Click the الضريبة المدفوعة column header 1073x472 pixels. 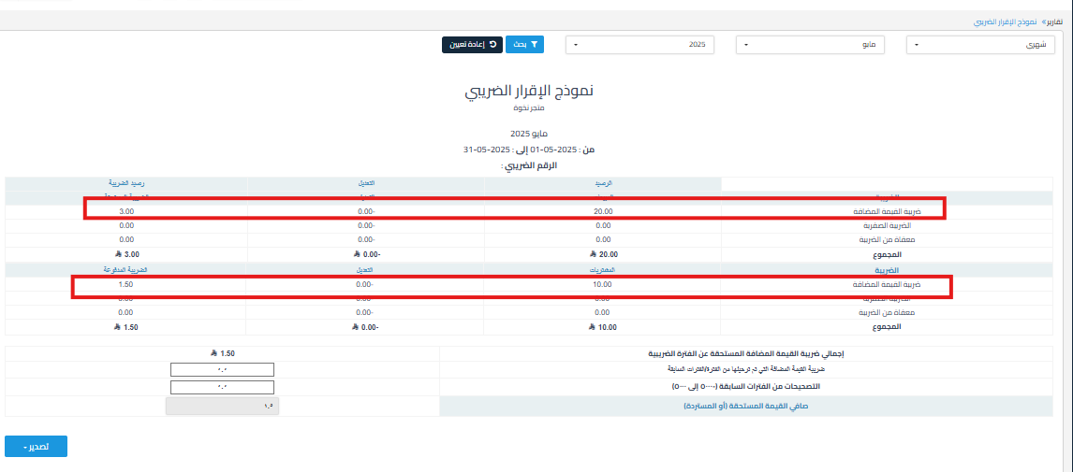tap(125, 270)
